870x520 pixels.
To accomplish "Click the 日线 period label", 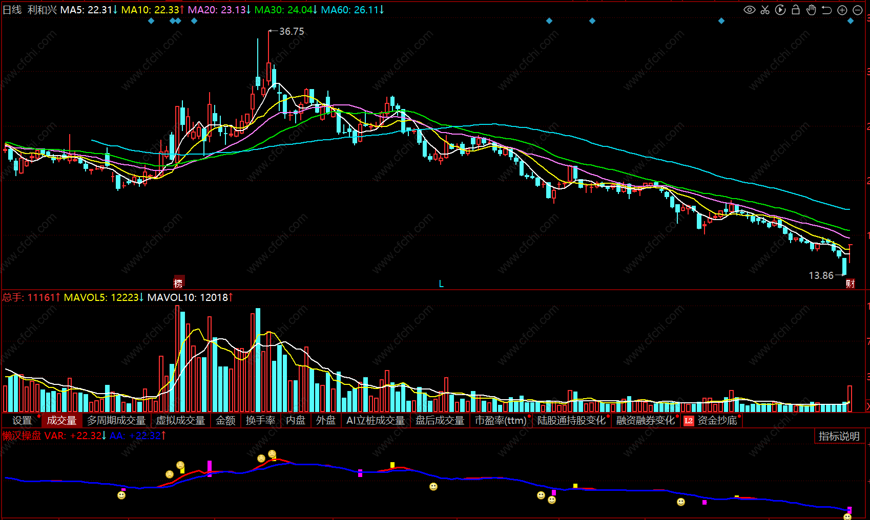I will (12, 10).
